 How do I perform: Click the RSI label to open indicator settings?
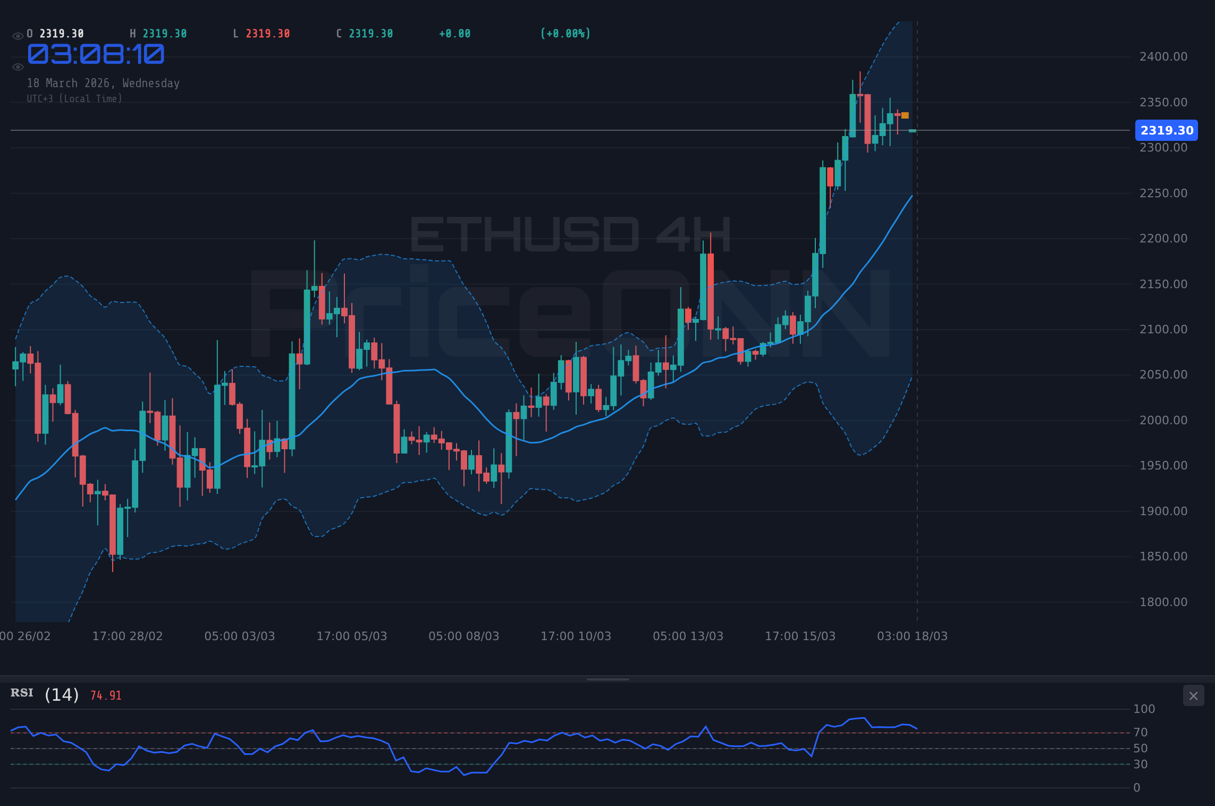[x=21, y=693]
